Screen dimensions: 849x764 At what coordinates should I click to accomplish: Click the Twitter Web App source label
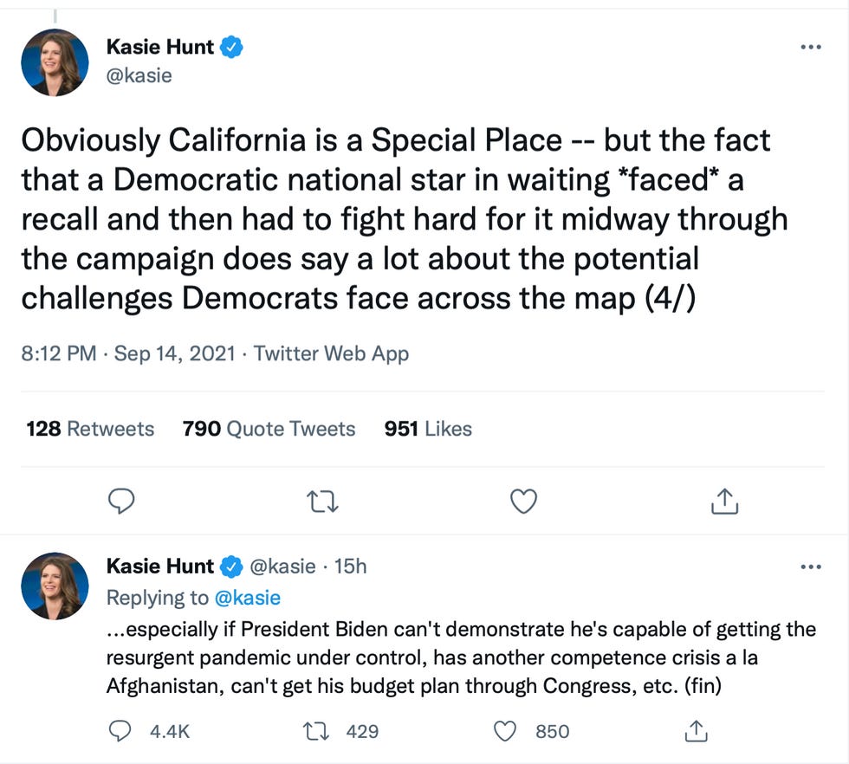click(331, 353)
